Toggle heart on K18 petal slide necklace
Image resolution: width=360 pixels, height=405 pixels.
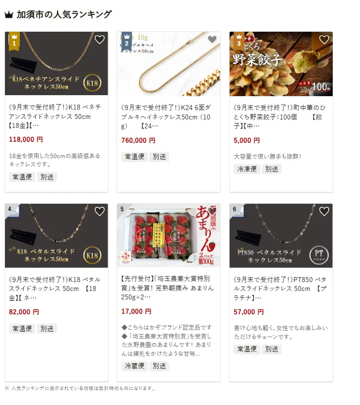click(x=100, y=211)
